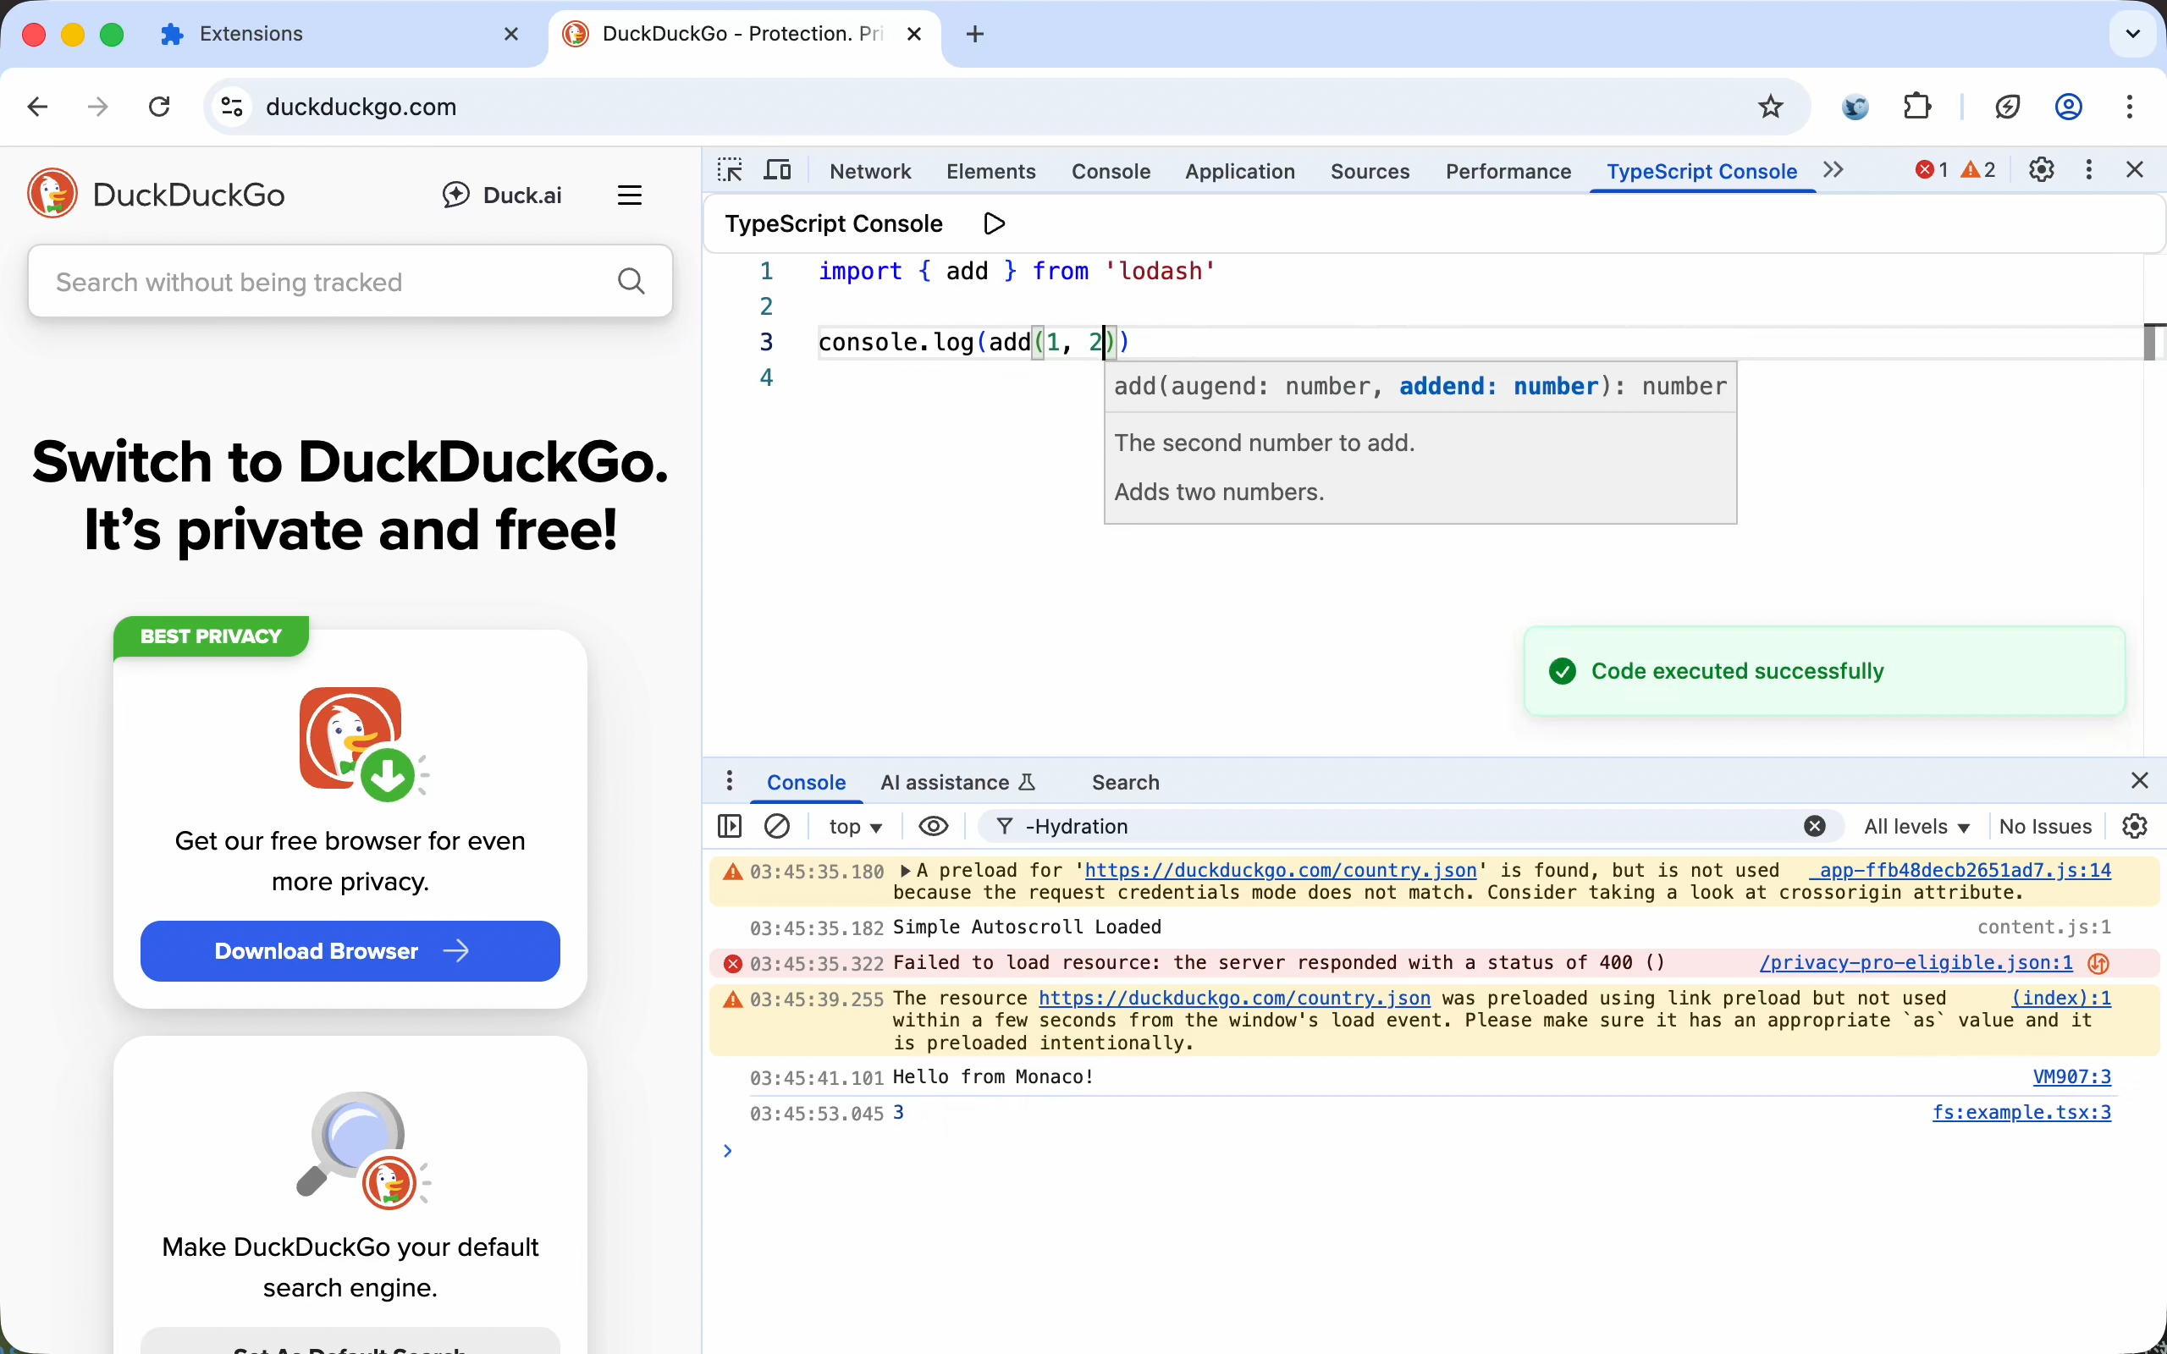The height and width of the screenshot is (1354, 2167).
Task: Toggle the device toolbar icon
Action: click(x=776, y=170)
